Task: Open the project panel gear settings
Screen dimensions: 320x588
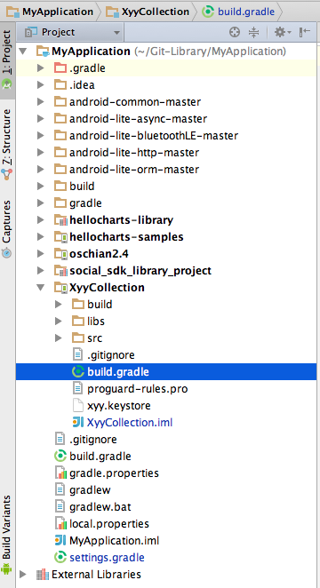Action: coord(282,32)
